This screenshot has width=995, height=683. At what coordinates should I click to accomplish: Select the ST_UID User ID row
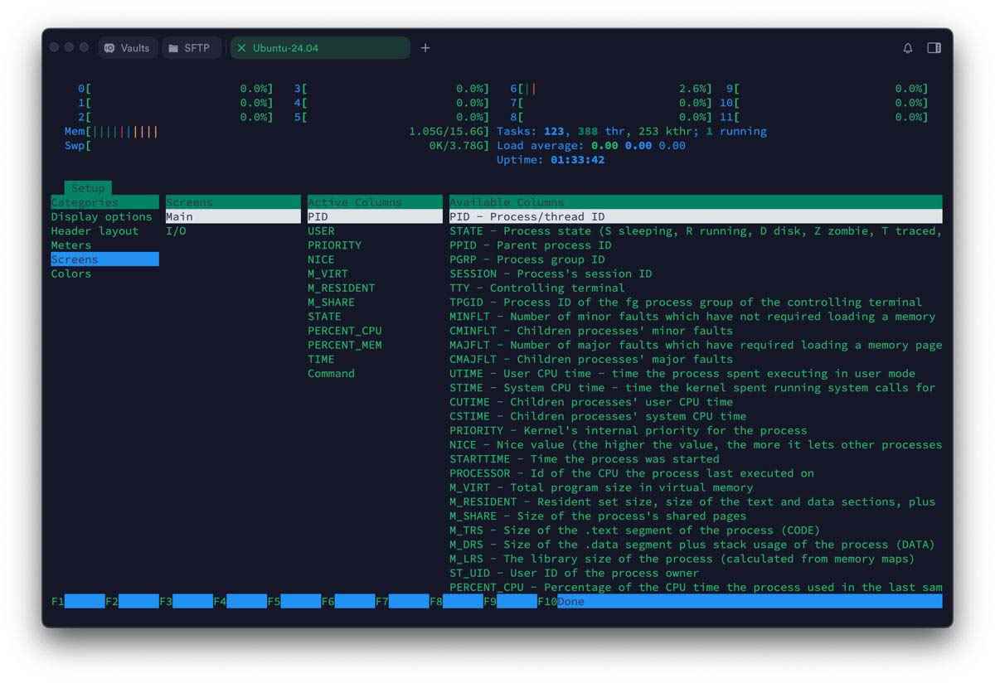coord(696,573)
